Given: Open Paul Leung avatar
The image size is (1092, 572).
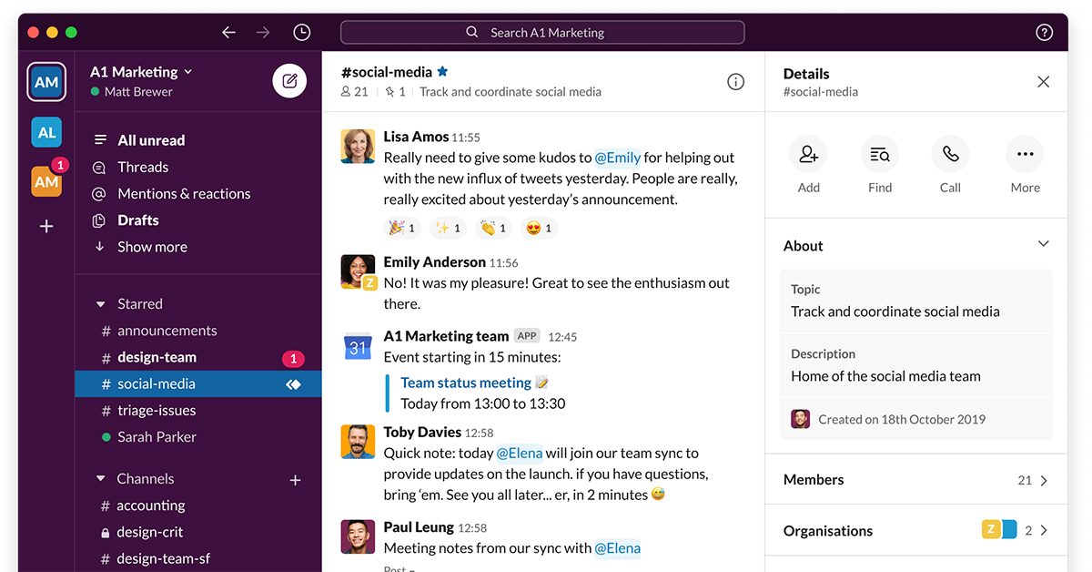Looking at the screenshot, I should pos(358,536).
